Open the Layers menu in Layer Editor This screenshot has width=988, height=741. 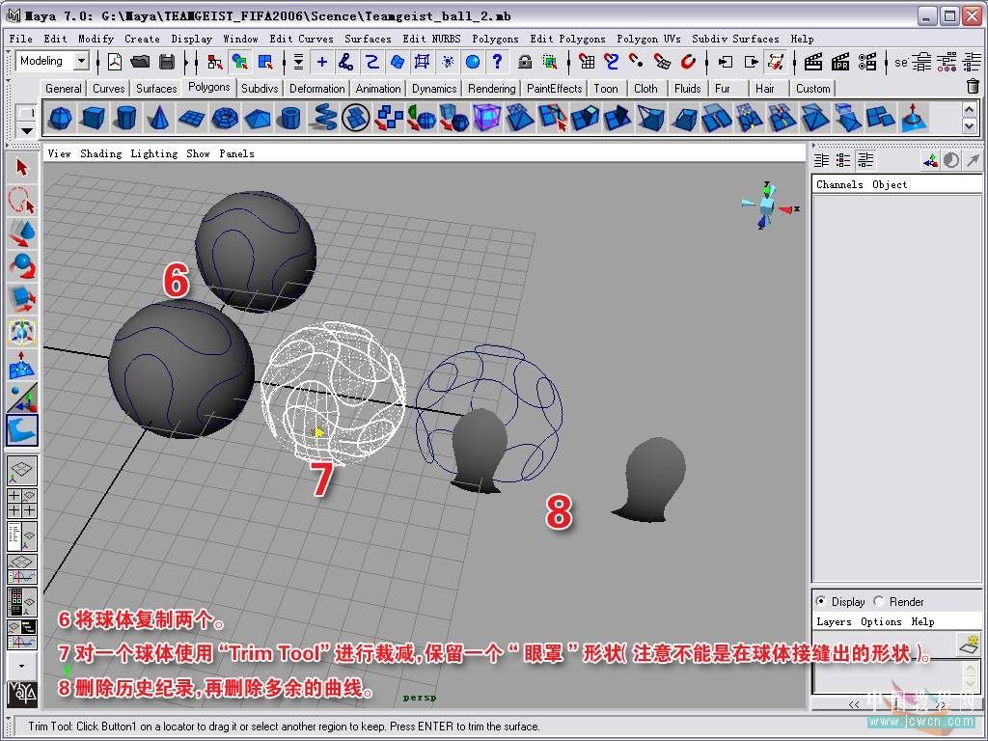coord(834,621)
